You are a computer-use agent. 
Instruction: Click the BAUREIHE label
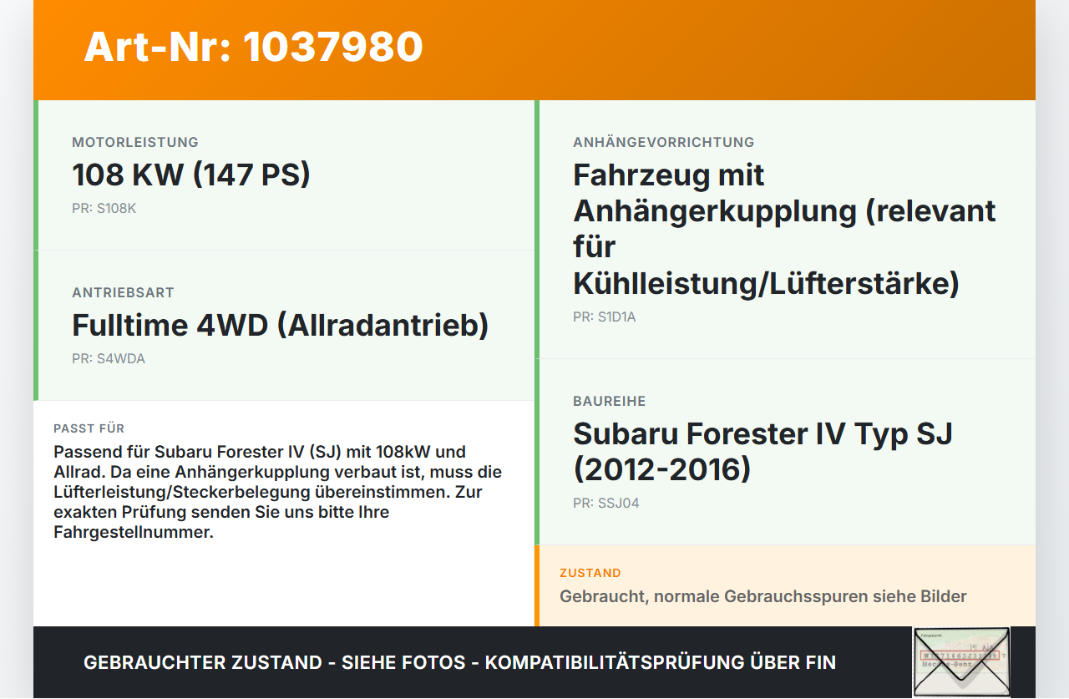[x=610, y=401]
